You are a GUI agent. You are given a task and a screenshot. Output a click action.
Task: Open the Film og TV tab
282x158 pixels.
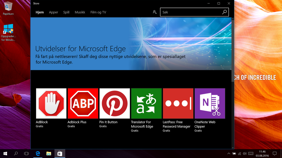click(x=98, y=12)
